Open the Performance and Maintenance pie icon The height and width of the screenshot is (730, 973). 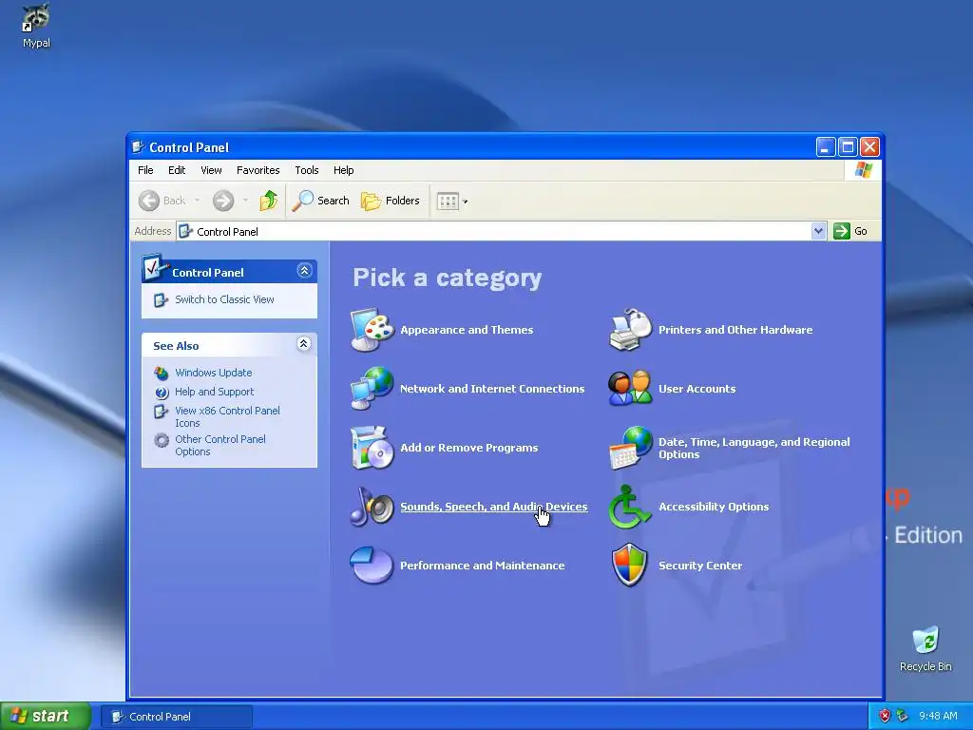(x=372, y=565)
